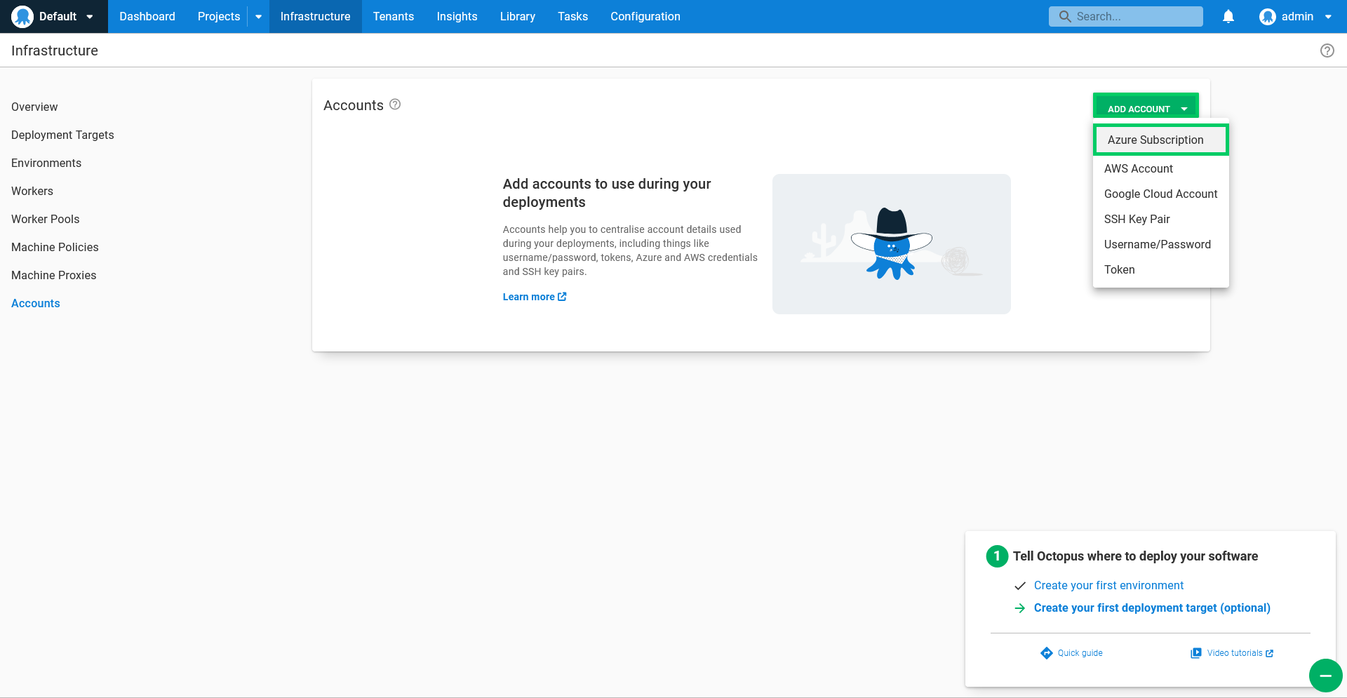Click Video tutorials external link icon
The image size is (1347, 698).
[x=1269, y=653]
